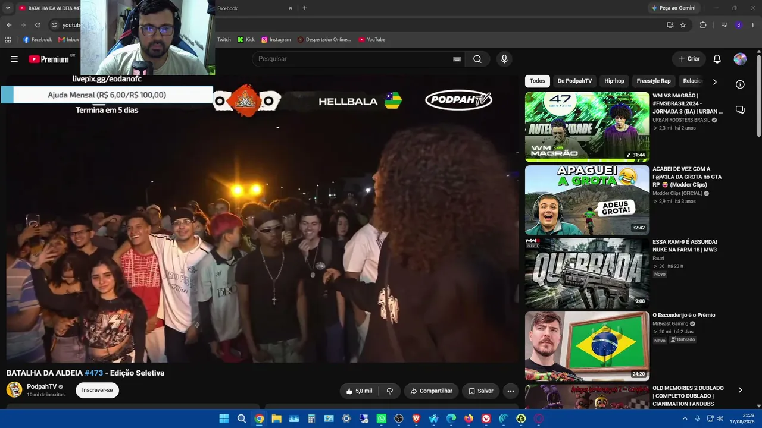Screen dimensions: 762x428
Task: Click the Compartilhar share button
Action: (431, 391)
